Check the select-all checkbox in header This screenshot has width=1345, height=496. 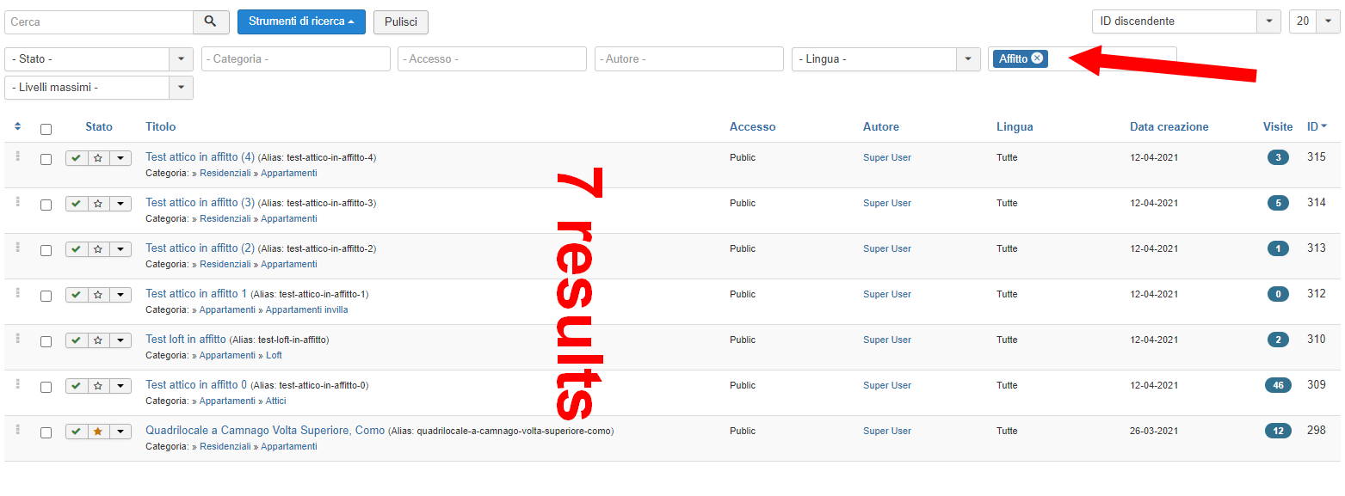point(46,129)
